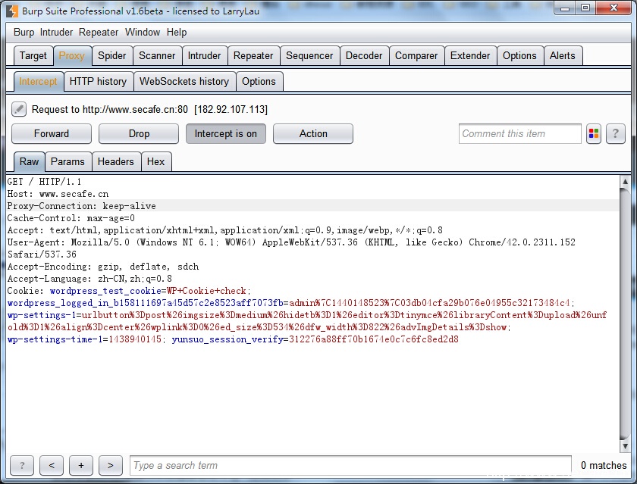The image size is (637, 484).
Task: Go to next search match
Action: click(111, 465)
